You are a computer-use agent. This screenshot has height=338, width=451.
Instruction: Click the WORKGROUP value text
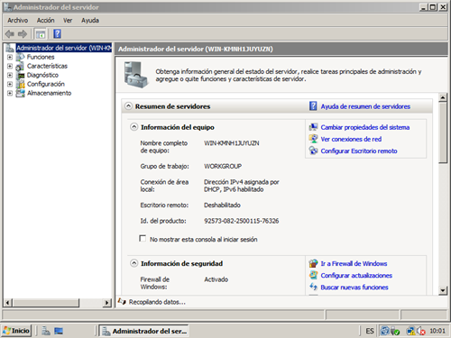223,166
